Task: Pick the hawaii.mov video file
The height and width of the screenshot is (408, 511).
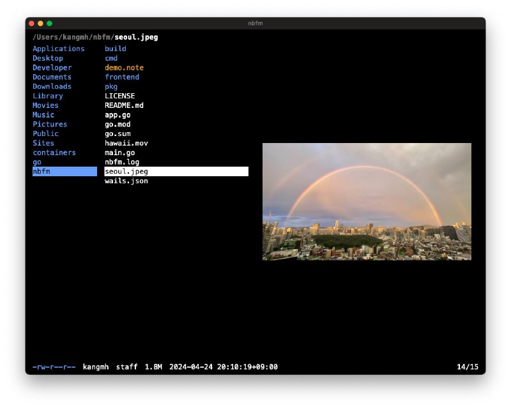Action: click(x=126, y=143)
